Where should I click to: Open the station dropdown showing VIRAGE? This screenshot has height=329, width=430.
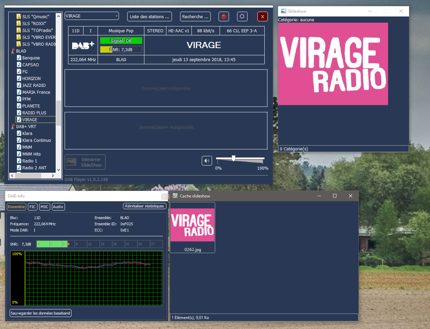92,16
